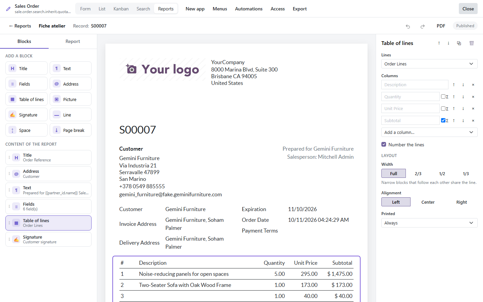Move the Table of lines block up

439,43
